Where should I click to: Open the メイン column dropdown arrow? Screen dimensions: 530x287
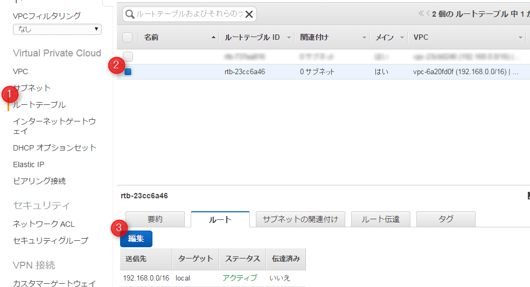[401, 38]
